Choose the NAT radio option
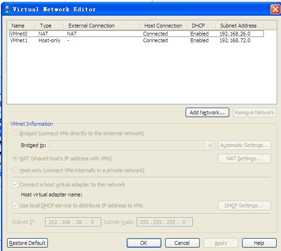The height and width of the screenshot is (251, 281). [15, 158]
